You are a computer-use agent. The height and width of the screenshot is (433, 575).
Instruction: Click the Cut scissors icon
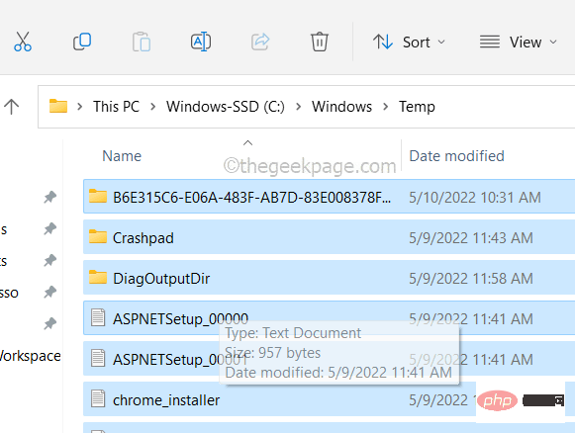(x=23, y=42)
